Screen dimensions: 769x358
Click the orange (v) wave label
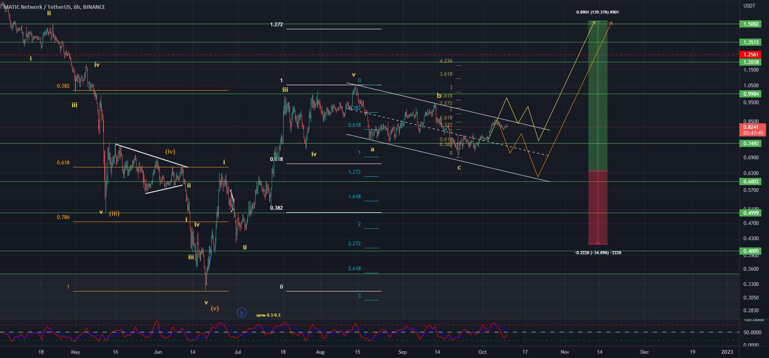(215, 308)
